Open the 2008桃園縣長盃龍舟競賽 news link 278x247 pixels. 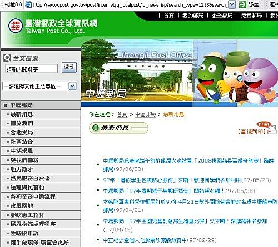click(188, 165)
